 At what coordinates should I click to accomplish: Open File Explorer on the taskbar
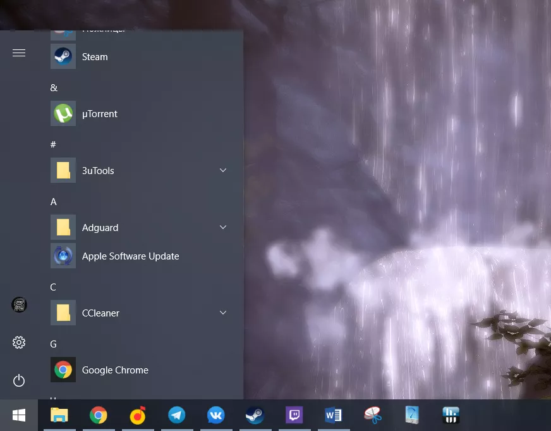click(59, 415)
